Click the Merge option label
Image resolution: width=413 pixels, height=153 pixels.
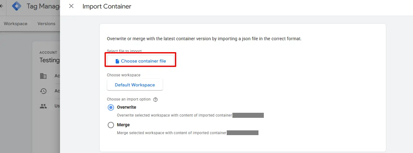click(x=123, y=125)
